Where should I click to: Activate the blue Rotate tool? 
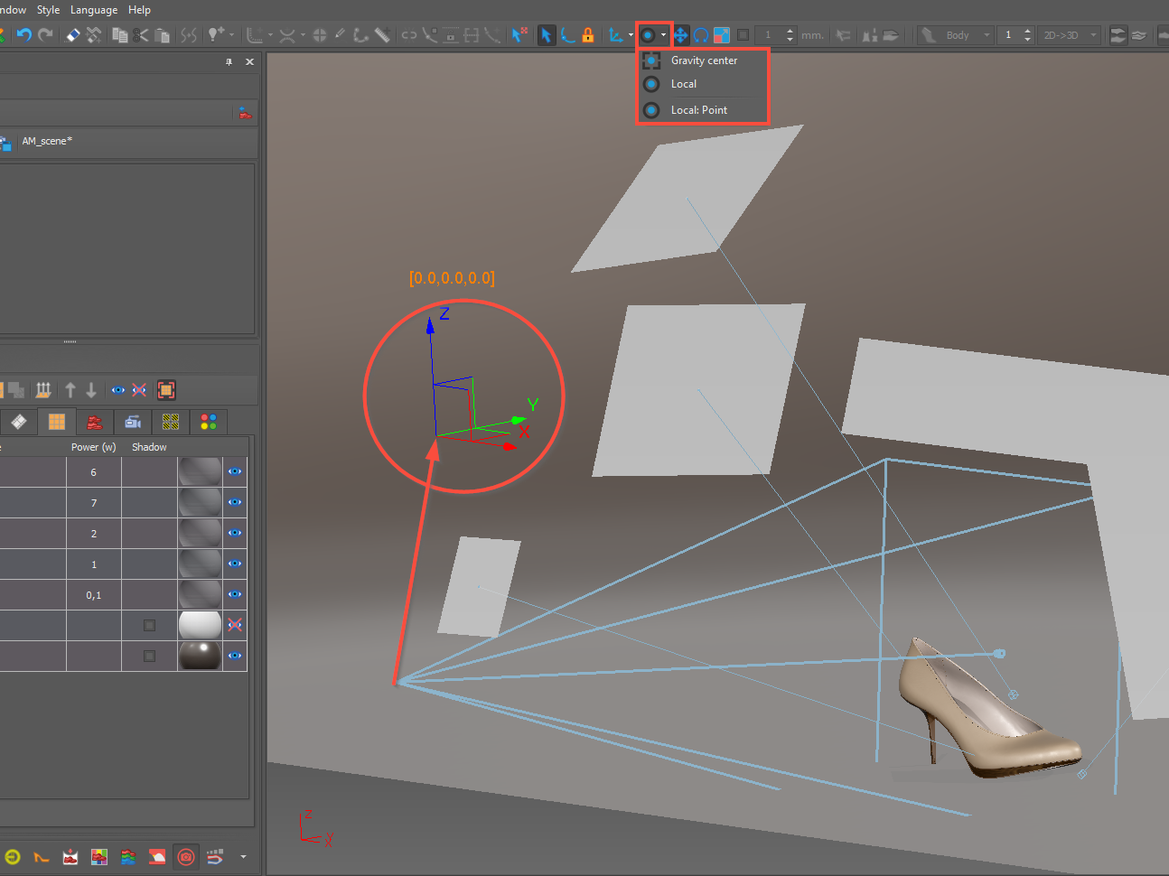(701, 35)
